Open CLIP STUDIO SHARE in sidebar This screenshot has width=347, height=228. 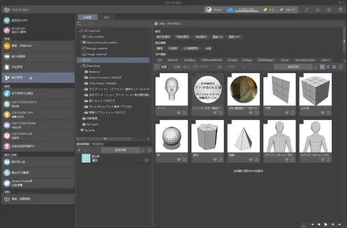pos(38,125)
